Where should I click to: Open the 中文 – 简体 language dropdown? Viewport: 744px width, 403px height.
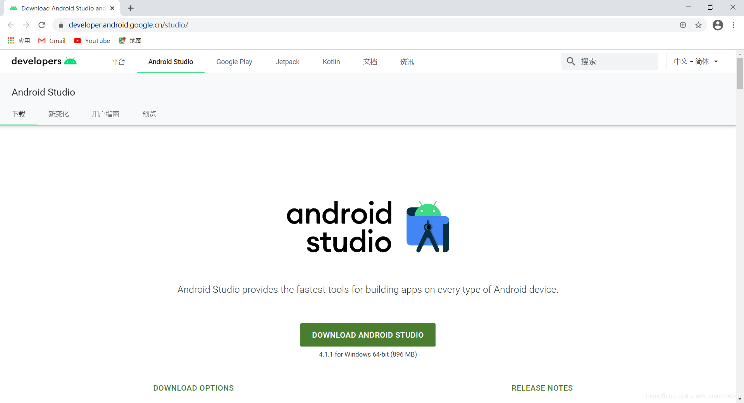pos(695,61)
